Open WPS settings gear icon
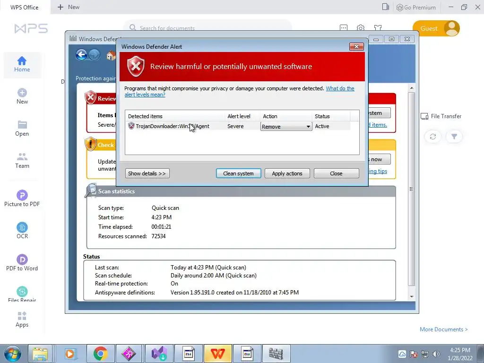This screenshot has width=484, height=363. (361, 28)
